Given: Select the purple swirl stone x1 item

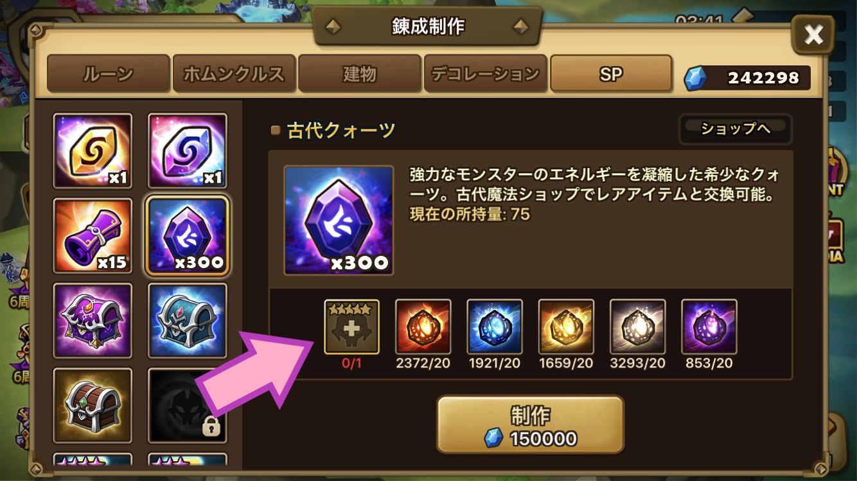Looking at the screenshot, I should (x=188, y=151).
